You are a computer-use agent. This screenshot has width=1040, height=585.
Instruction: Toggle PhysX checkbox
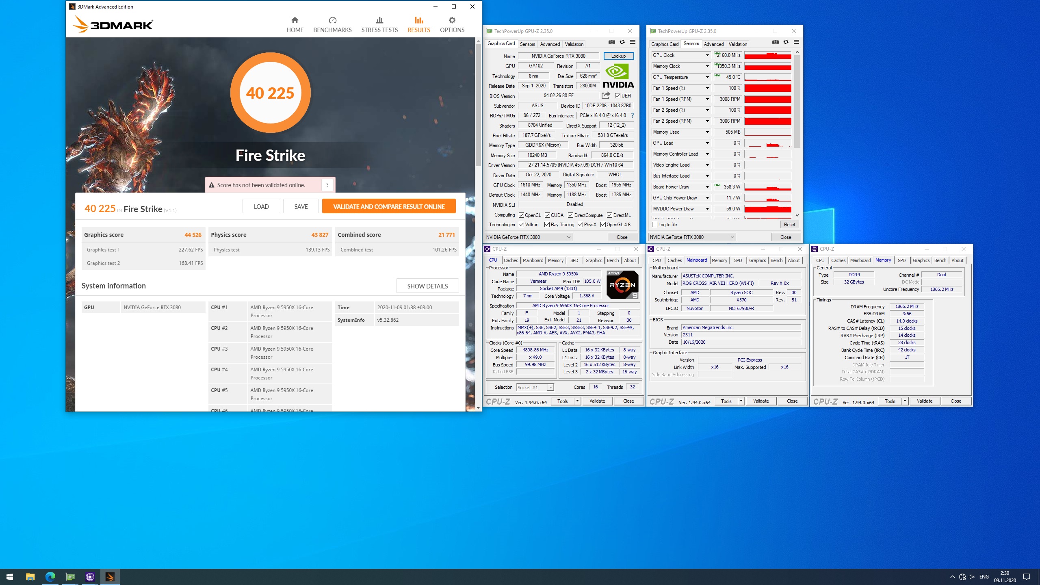(580, 225)
